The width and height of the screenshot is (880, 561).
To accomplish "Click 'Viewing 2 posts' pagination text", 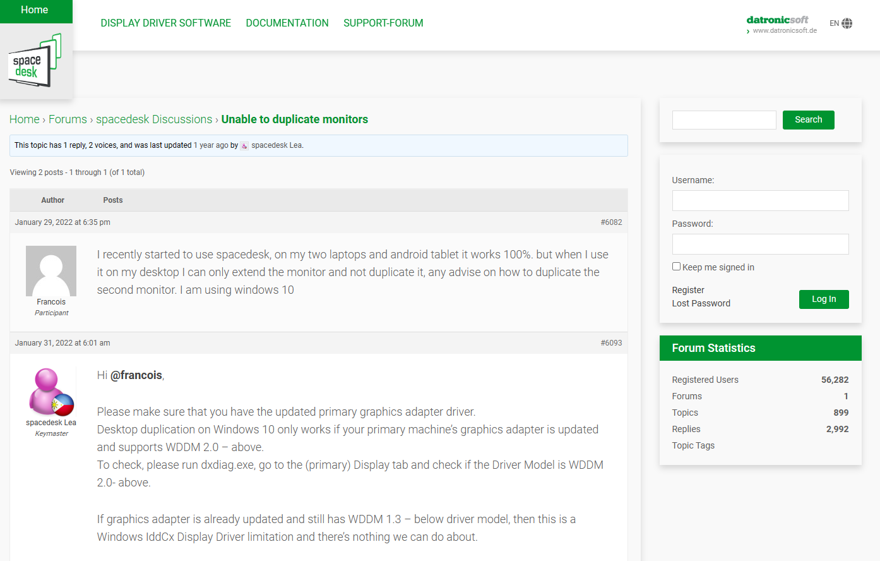I will pyautogui.click(x=77, y=172).
